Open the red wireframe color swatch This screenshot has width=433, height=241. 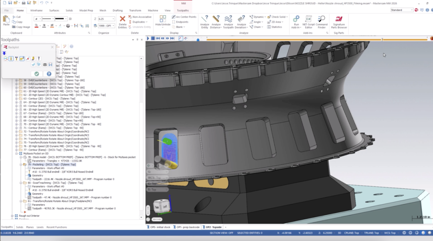pyautogui.click(x=36, y=26)
